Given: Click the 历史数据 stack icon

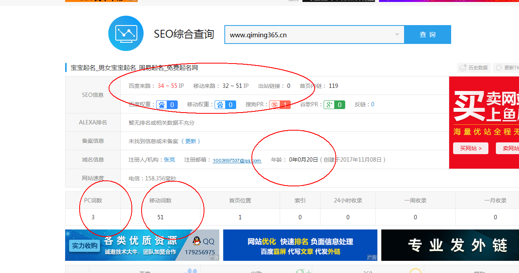Looking at the screenshot, I should (463, 68).
